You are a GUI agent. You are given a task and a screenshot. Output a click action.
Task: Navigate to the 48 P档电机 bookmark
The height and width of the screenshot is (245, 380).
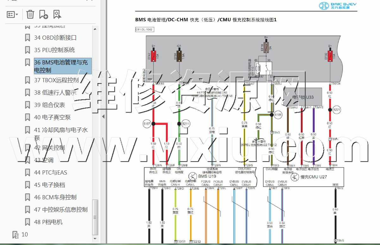click(x=48, y=222)
